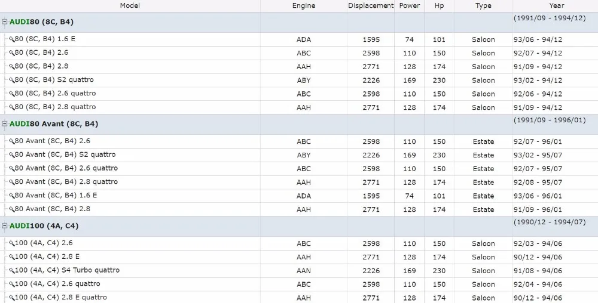Open the 80 (8C, B4) S2 quattro link
The image size is (598, 303).
click(54, 80)
